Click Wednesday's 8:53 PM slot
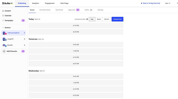 click(x=76, y=95)
